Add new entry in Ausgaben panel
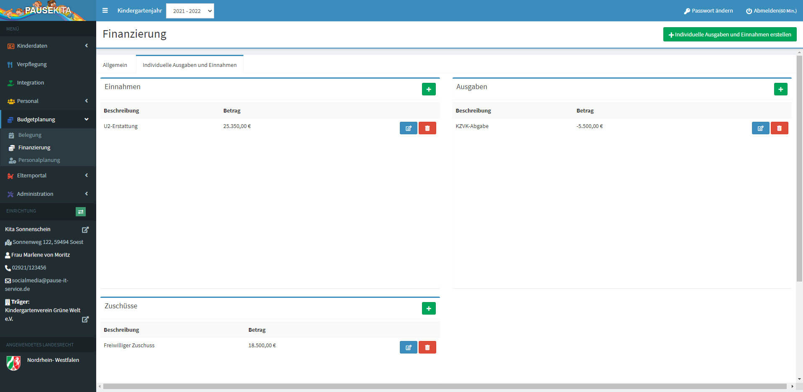 click(x=780, y=89)
